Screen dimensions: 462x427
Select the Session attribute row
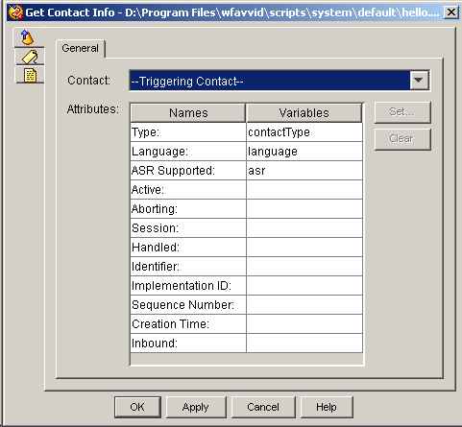click(x=247, y=228)
